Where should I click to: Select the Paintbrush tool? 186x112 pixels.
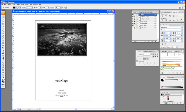tap(3, 36)
